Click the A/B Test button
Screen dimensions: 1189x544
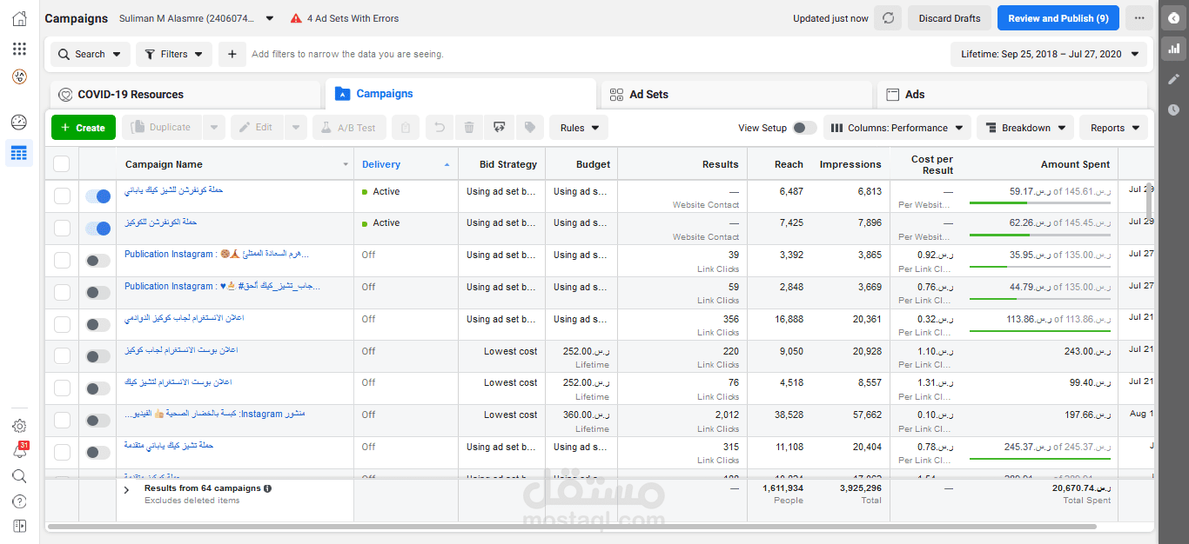[x=349, y=128]
